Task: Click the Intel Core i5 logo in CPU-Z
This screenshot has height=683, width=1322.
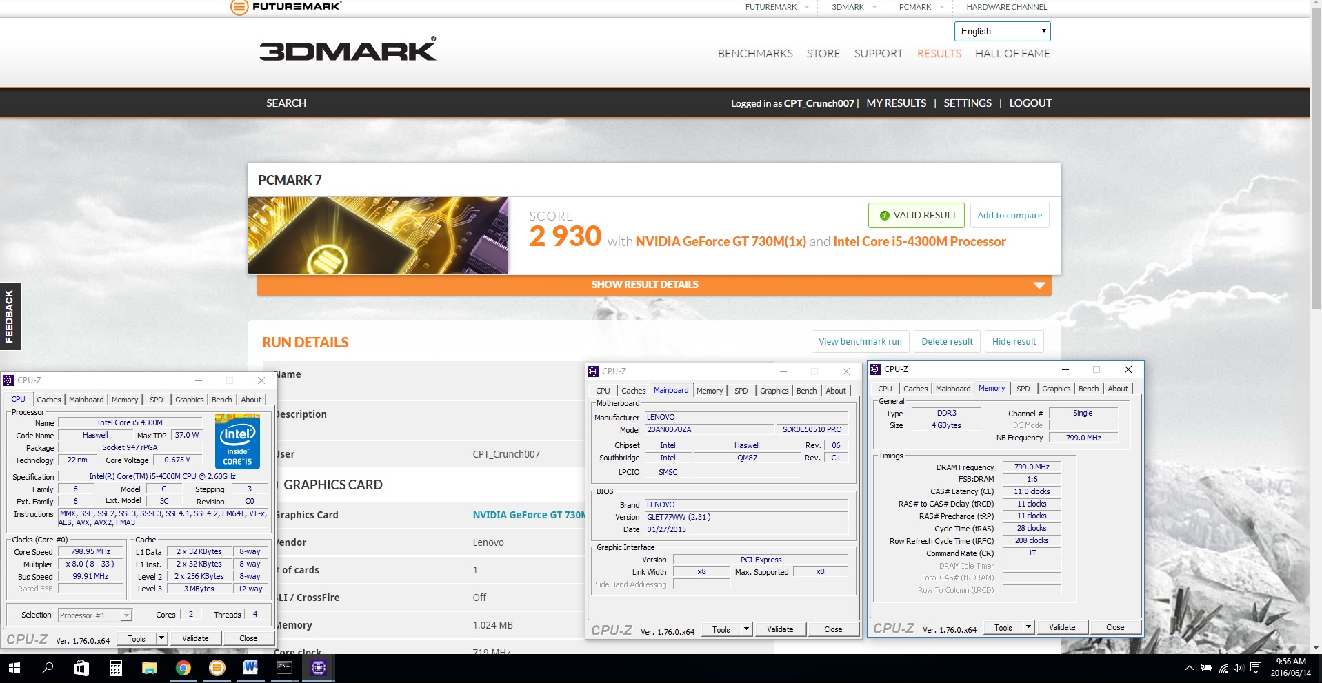Action: tap(237, 441)
